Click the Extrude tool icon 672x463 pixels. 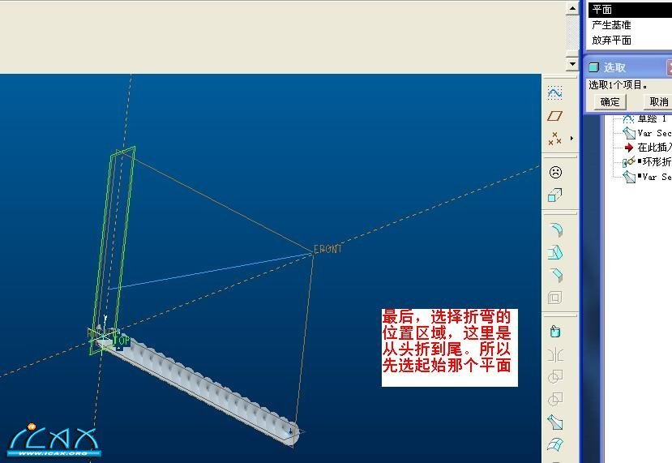tap(555, 332)
